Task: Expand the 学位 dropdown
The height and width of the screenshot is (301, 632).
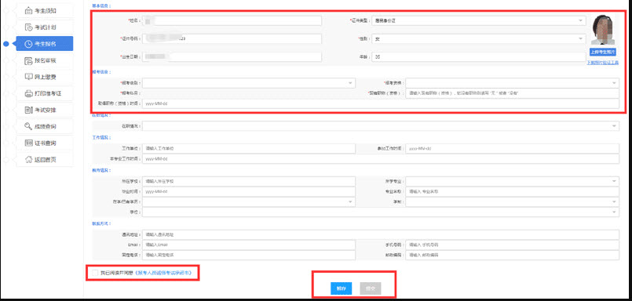Action: pyautogui.click(x=380, y=212)
